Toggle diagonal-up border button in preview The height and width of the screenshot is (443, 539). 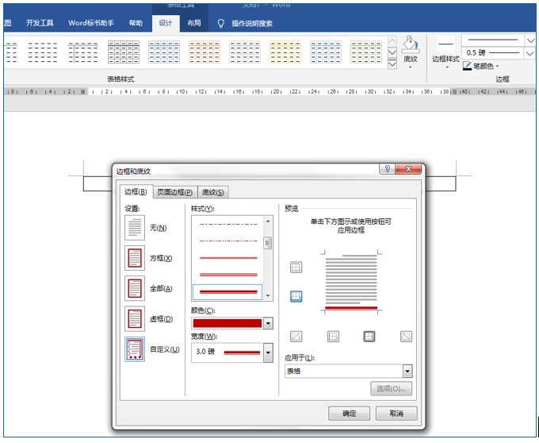(x=296, y=337)
